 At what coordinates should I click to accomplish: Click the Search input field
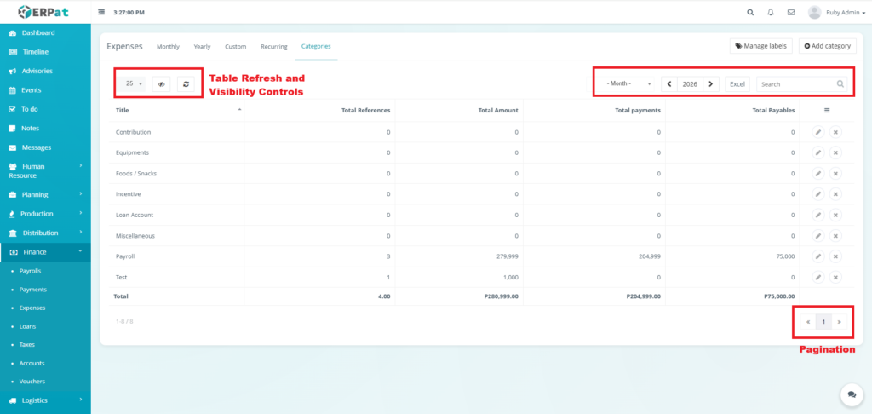point(795,84)
